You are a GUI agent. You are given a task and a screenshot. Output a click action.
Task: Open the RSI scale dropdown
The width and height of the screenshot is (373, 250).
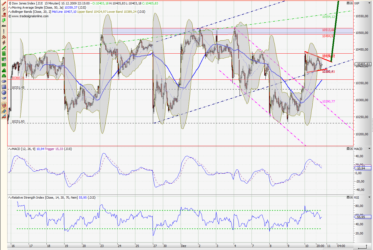[370, 197]
